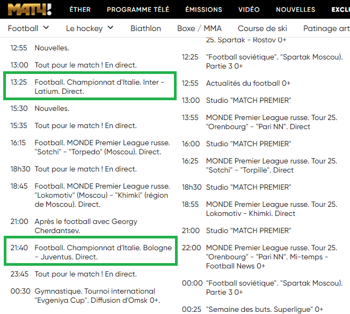
Task: Go to ÉMISSIONS menu
Action: [x=203, y=10]
